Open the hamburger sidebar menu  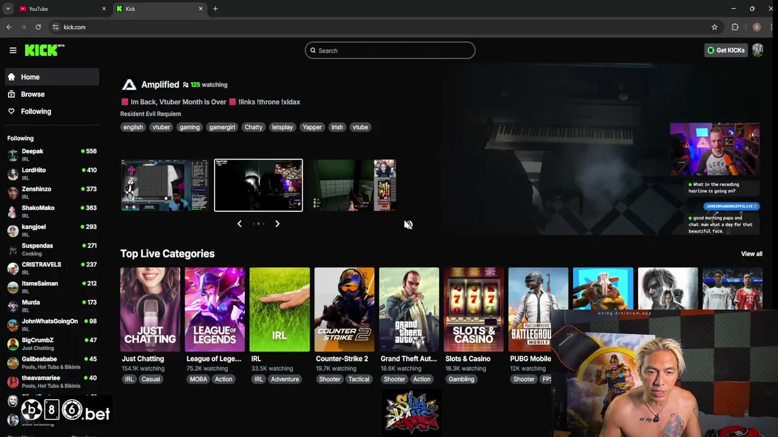click(x=13, y=50)
